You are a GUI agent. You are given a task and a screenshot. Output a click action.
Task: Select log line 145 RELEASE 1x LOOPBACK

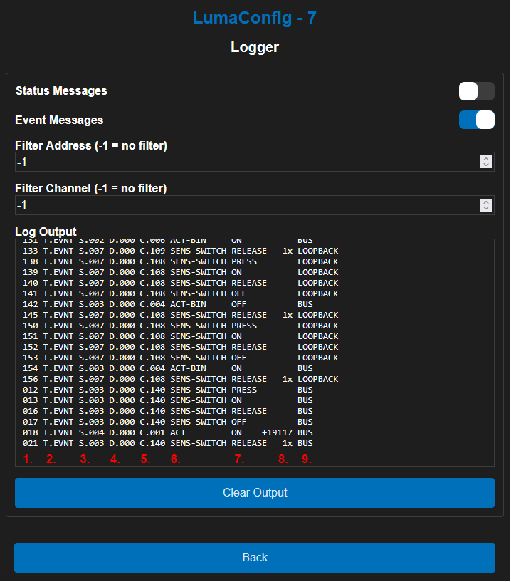181,315
